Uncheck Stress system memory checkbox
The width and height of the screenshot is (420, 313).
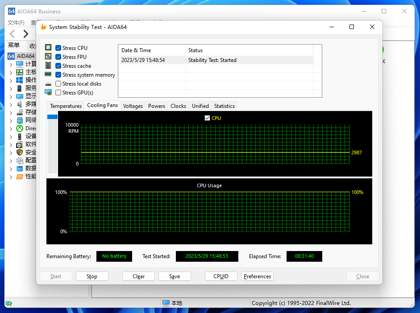[58, 74]
